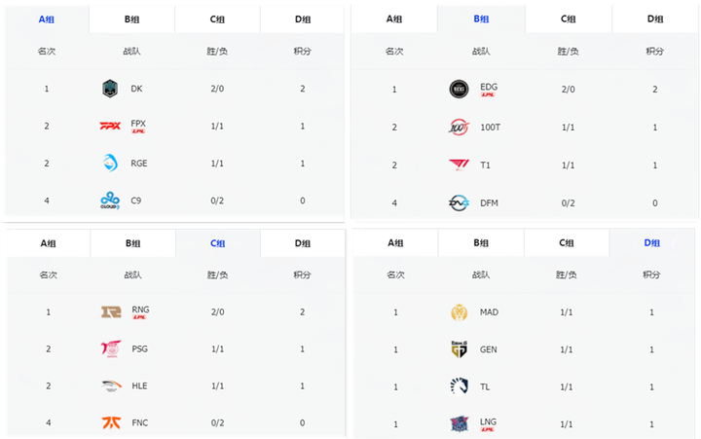This screenshot has width=701, height=439.
Task: Select the 100 Thieves logo
Action: tap(459, 128)
